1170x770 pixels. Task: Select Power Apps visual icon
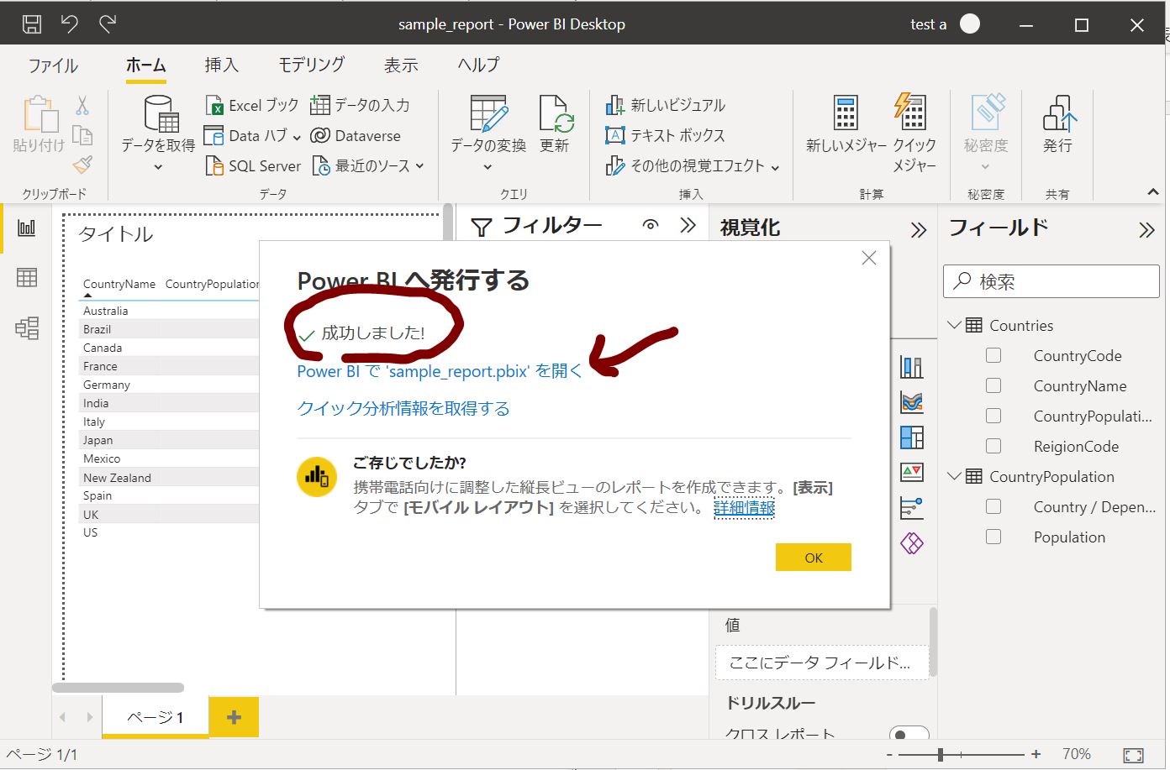point(912,543)
